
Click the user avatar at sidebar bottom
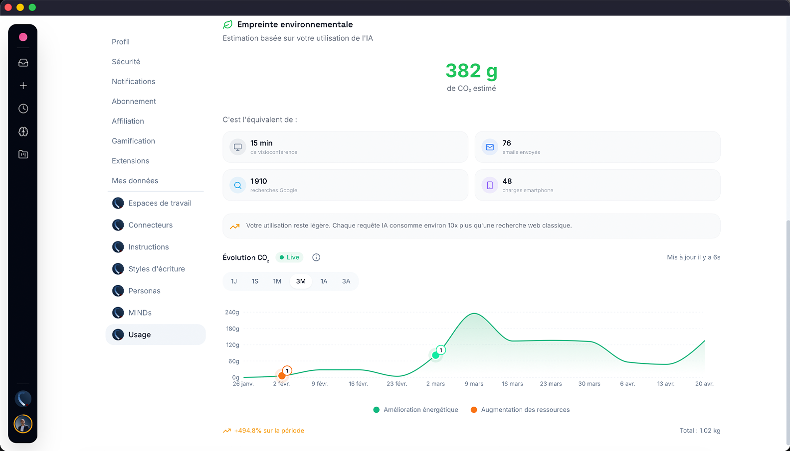pyautogui.click(x=23, y=424)
